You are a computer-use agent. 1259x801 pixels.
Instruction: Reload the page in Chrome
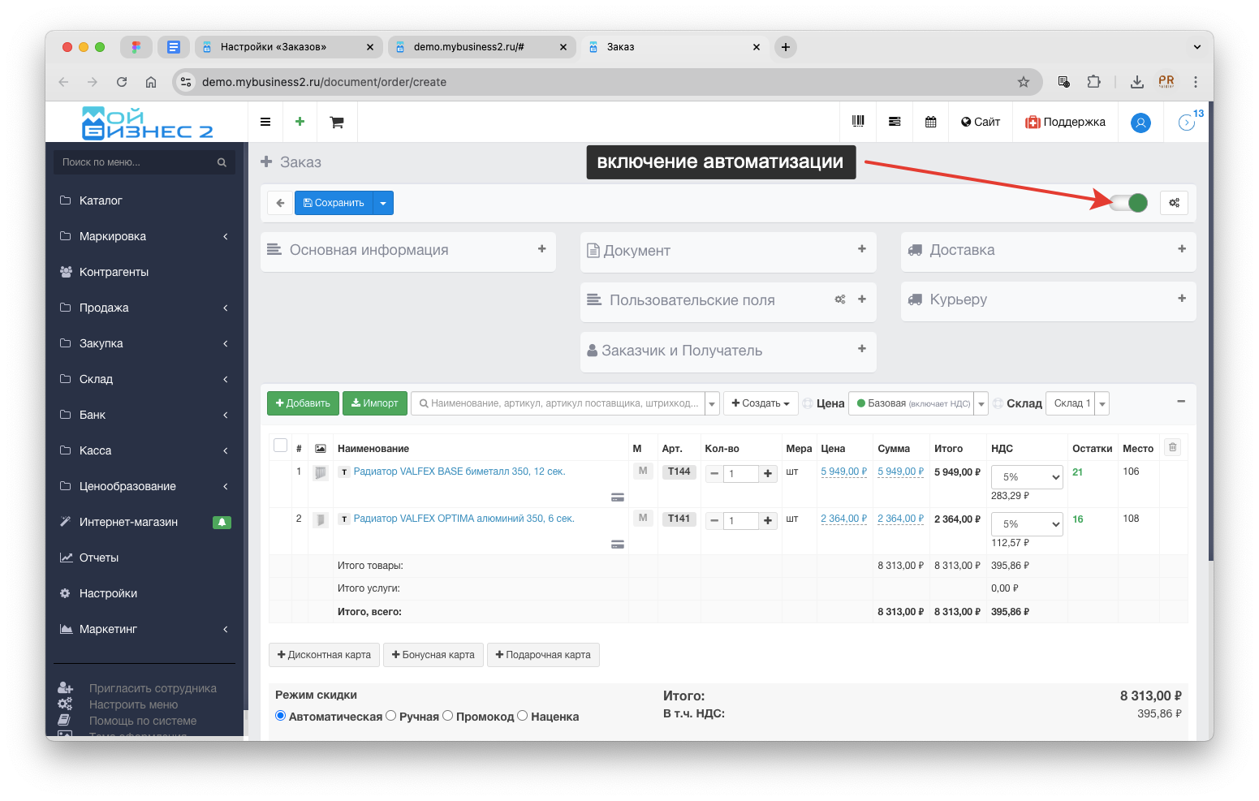click(122, 82)
